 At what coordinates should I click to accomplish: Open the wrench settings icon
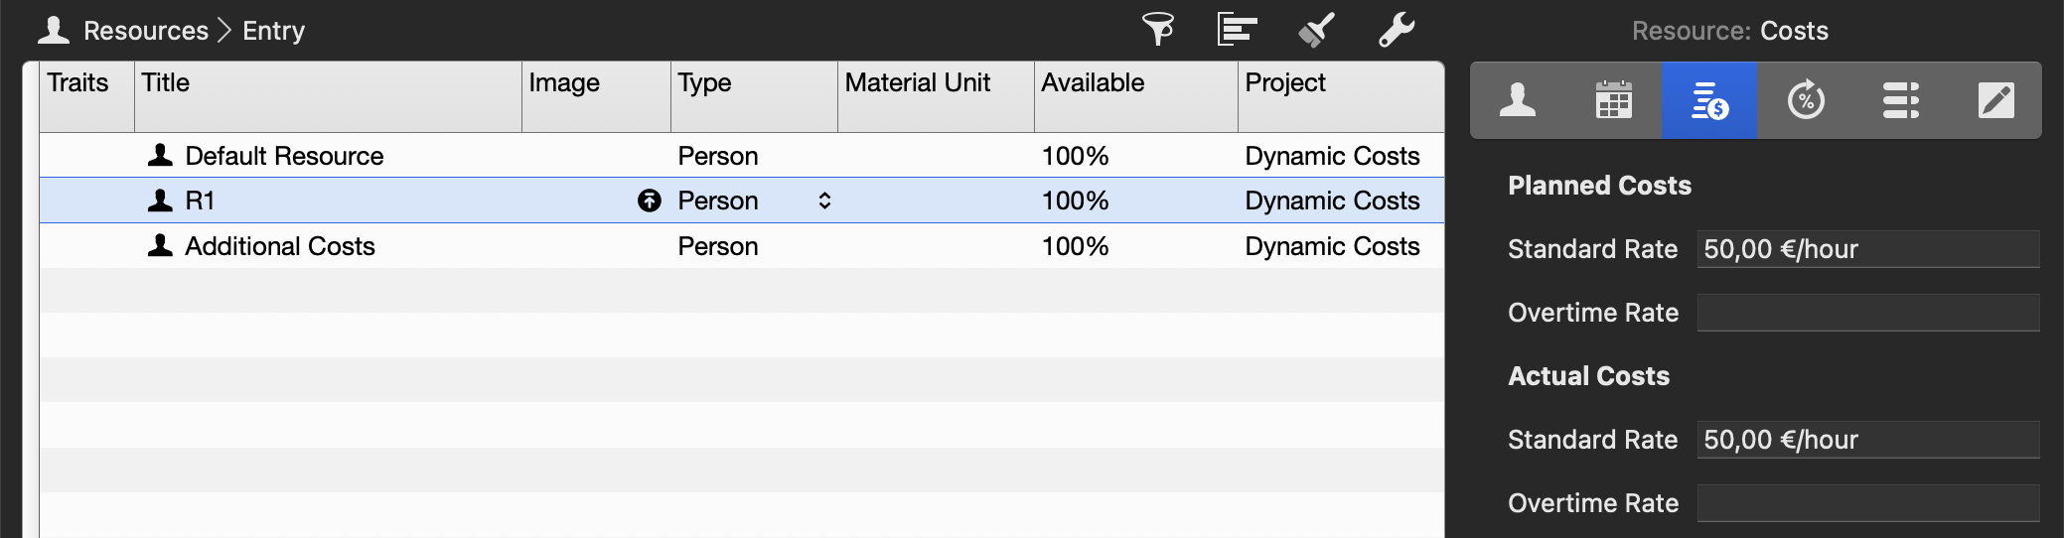[1396, 30]
